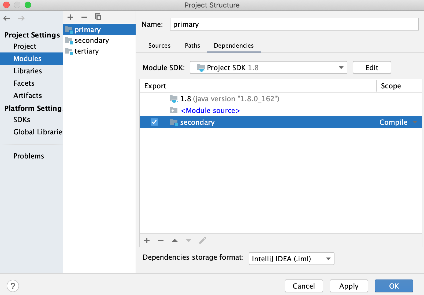This screenshot has height=295, width=424.
Task: Open the help question mark button
Action: point(13,286)
